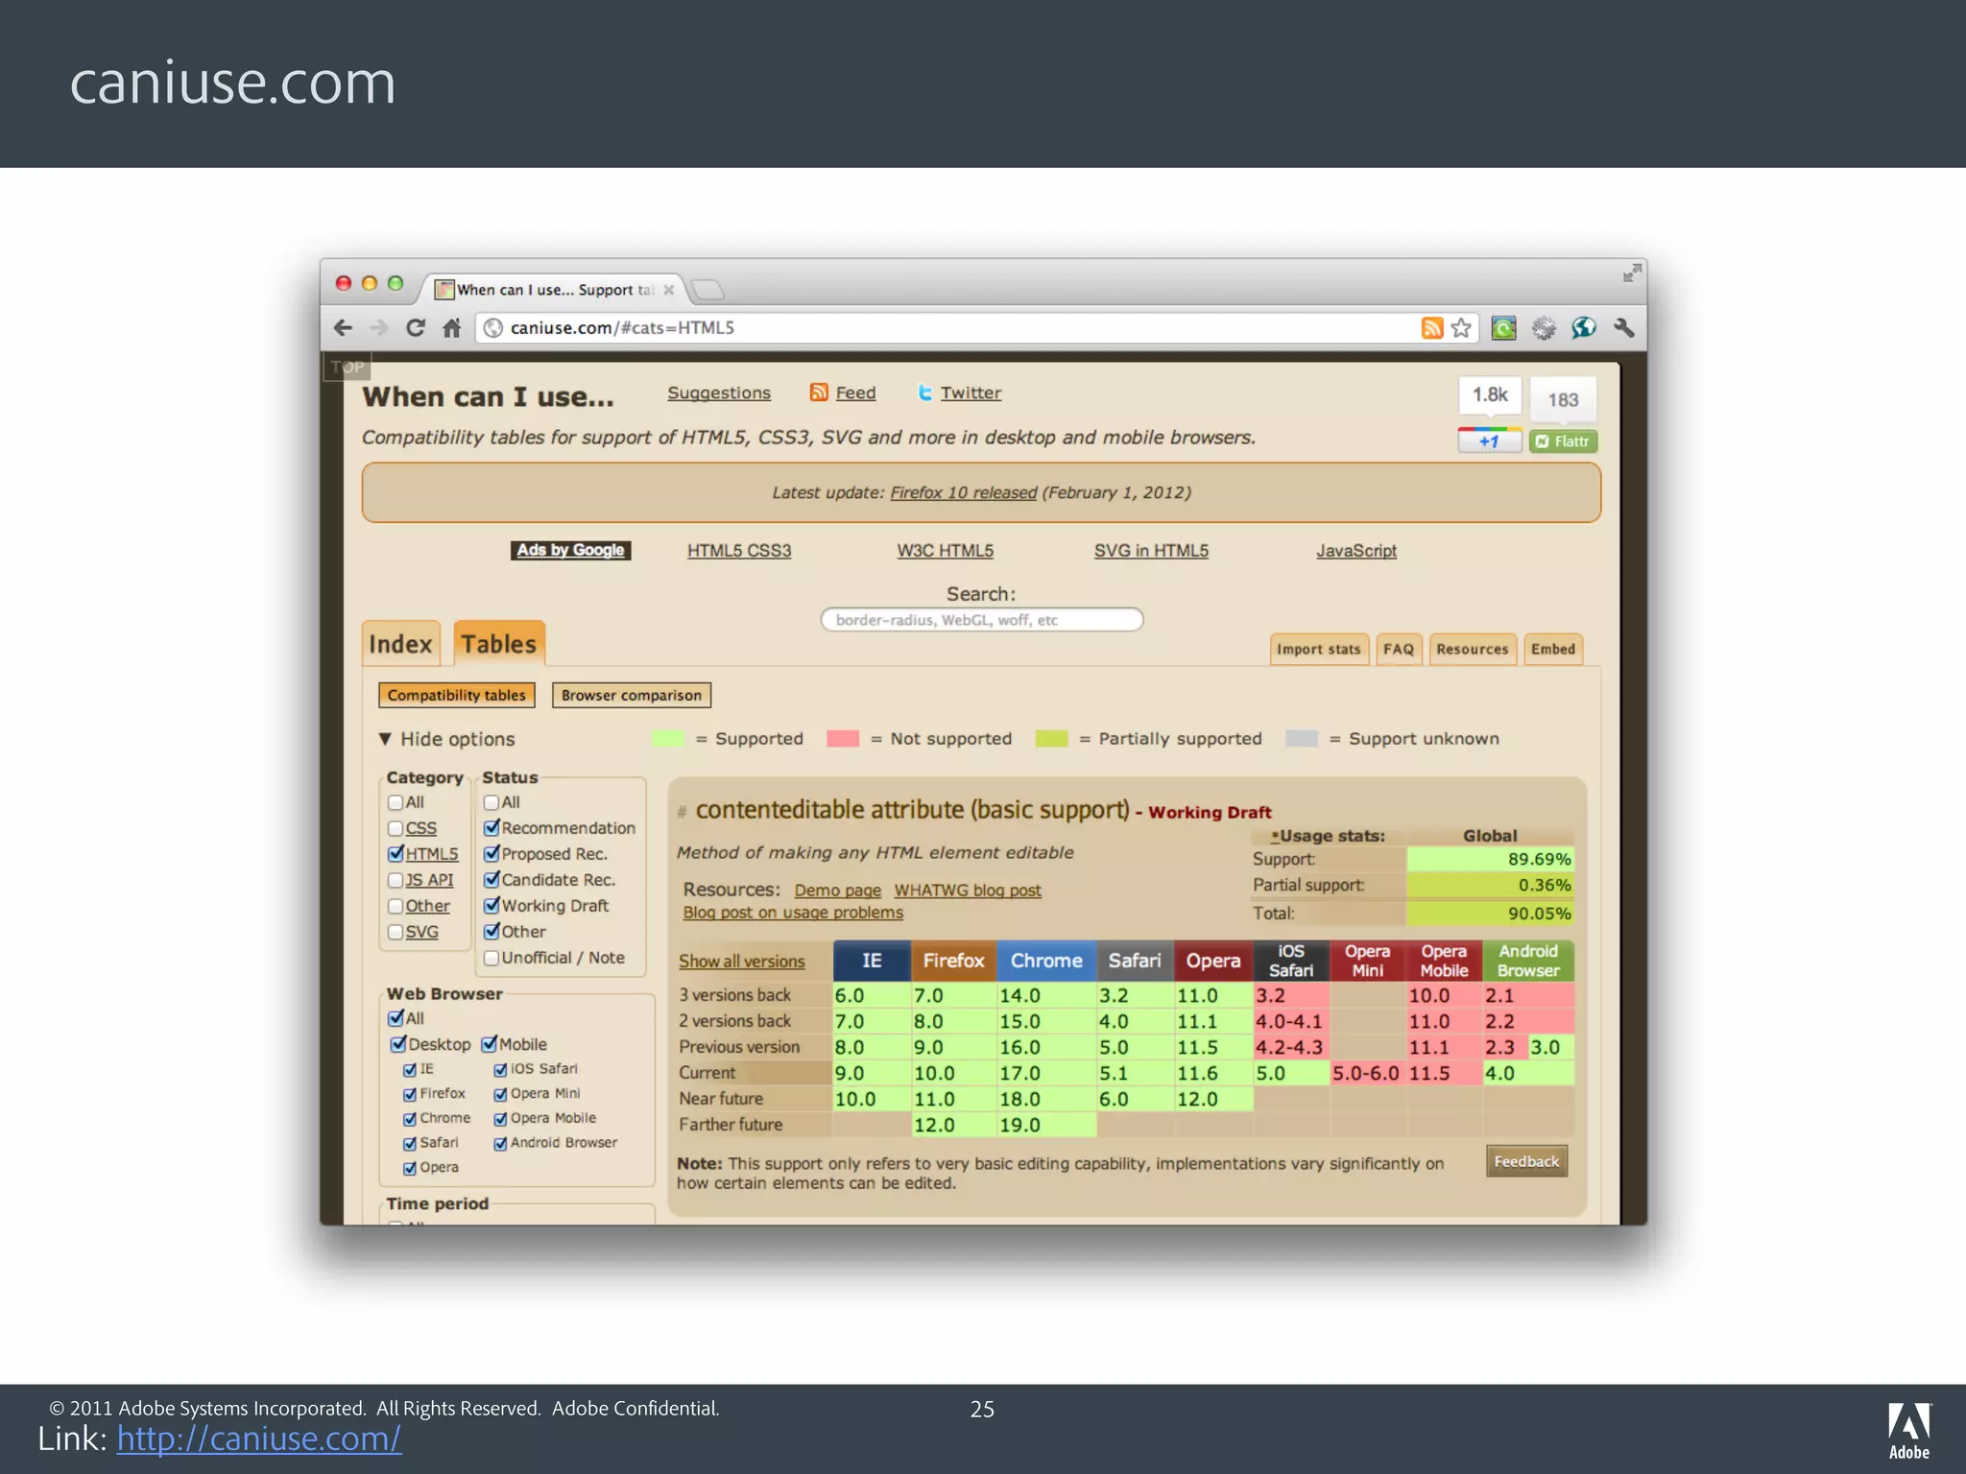The height and width of the screenshot is (1474, 1966).
Task: Open a new browser tab
Action: tap(707, 290)
